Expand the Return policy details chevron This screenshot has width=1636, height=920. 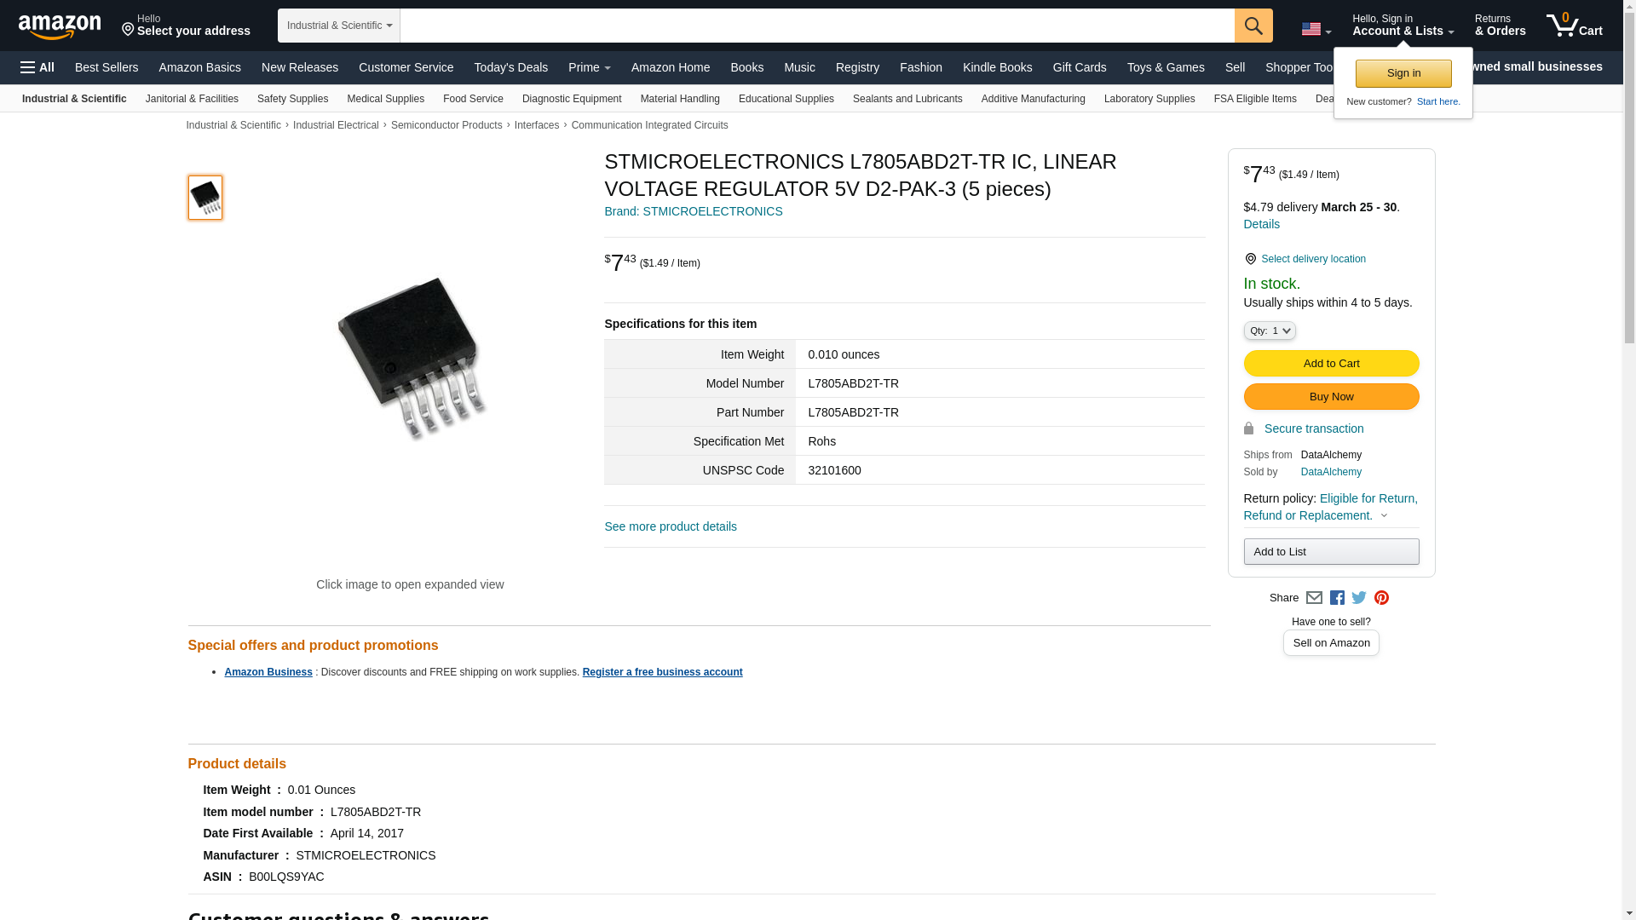tap(1384, 515)
